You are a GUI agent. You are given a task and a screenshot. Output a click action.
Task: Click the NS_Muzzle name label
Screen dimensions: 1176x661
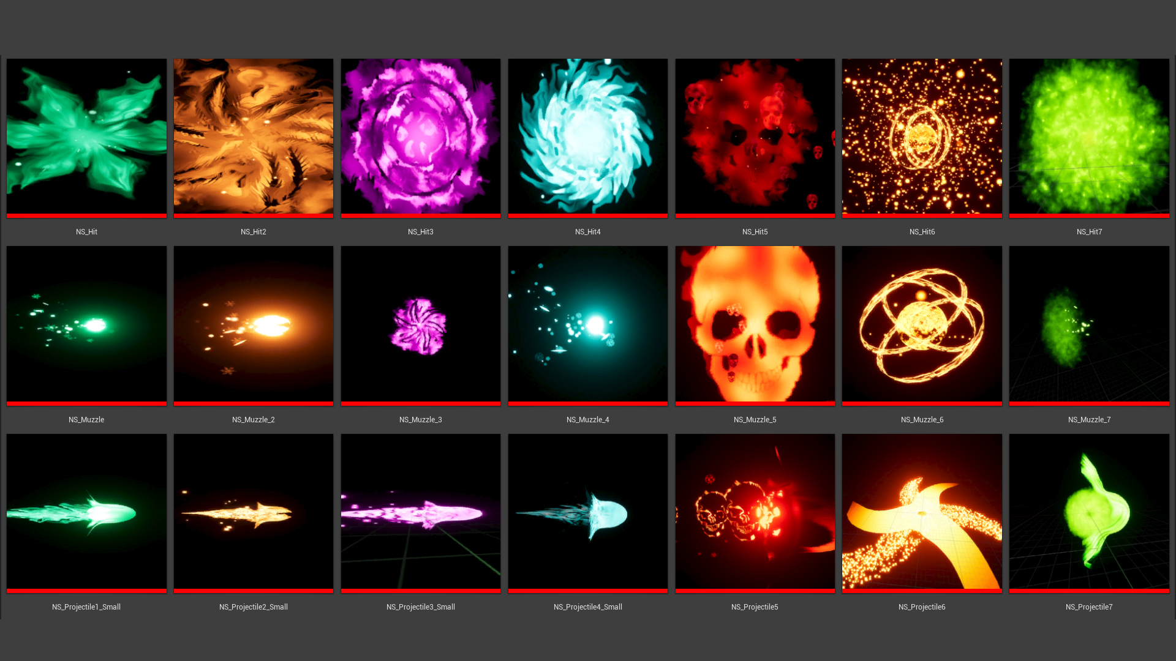click(x=86, y=420)
